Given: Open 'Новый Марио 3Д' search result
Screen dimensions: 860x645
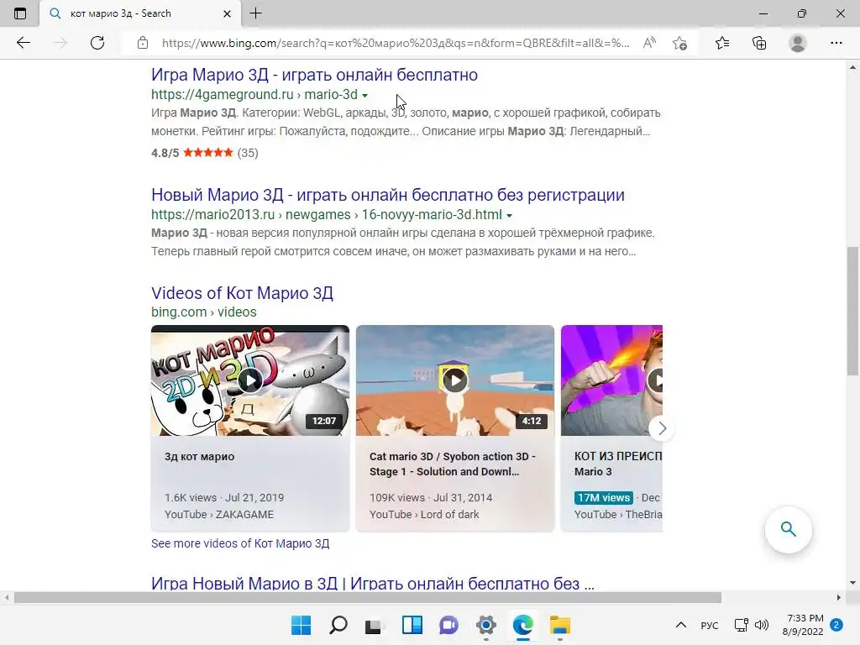Looking at the screenshot, I should (388, 195).
